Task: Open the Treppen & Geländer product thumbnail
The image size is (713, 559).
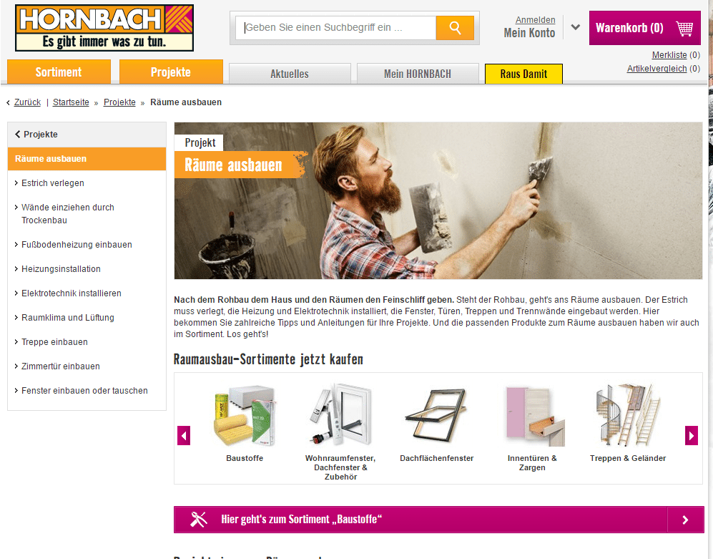Action: point(628,415)
